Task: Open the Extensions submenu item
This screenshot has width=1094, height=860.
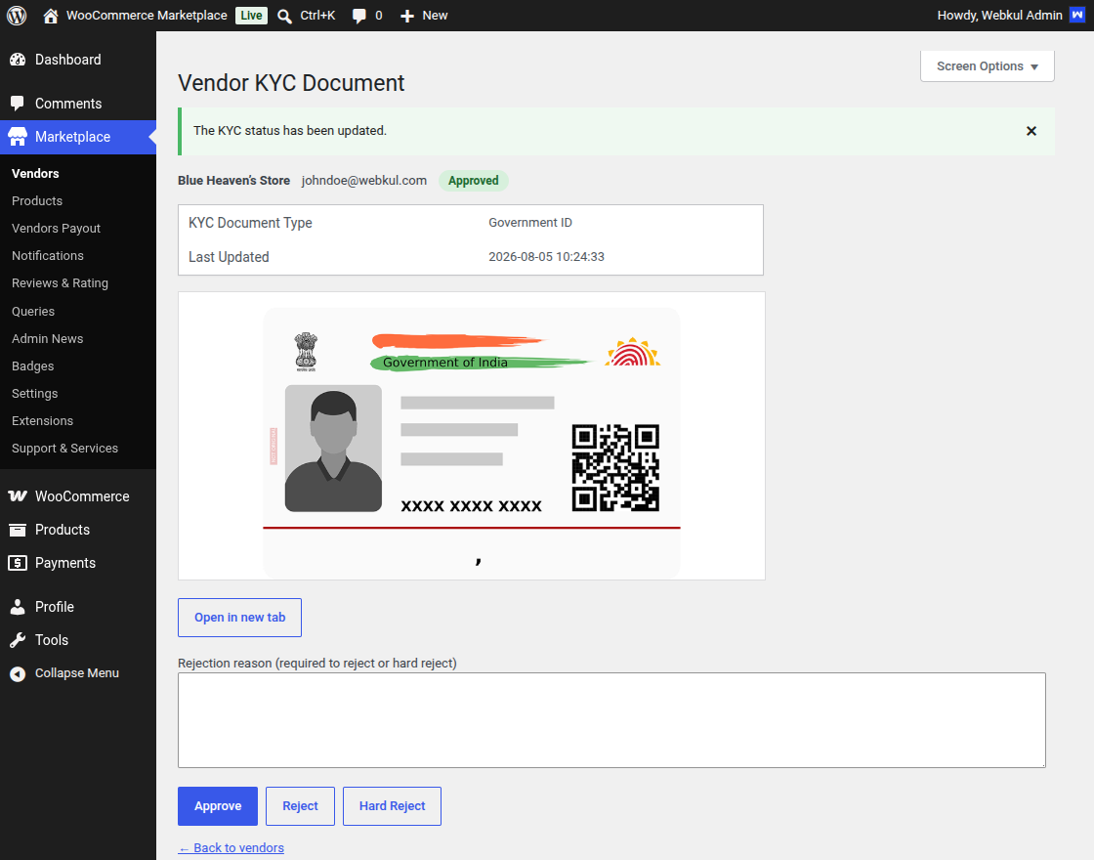Action: point(43,421)
